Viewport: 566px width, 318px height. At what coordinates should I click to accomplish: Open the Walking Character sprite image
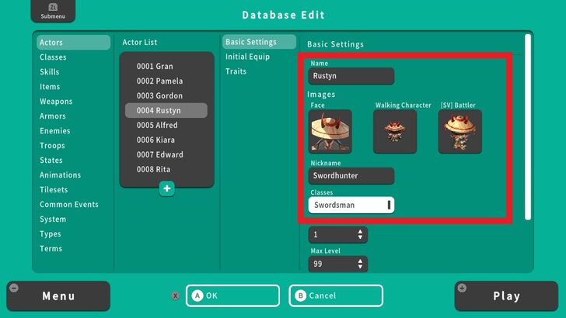point(395,131)
